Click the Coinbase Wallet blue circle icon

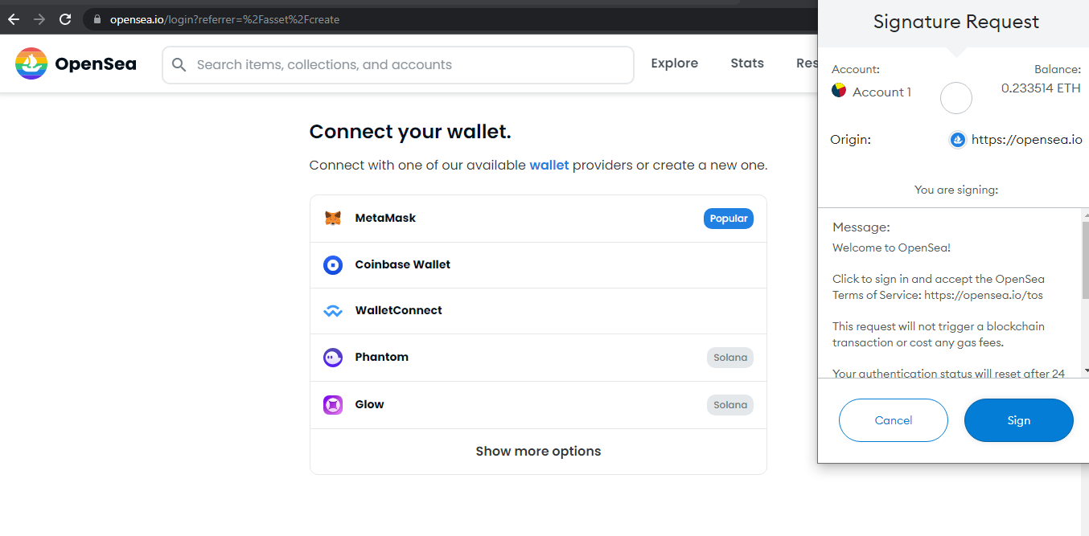tap(333, 265)
